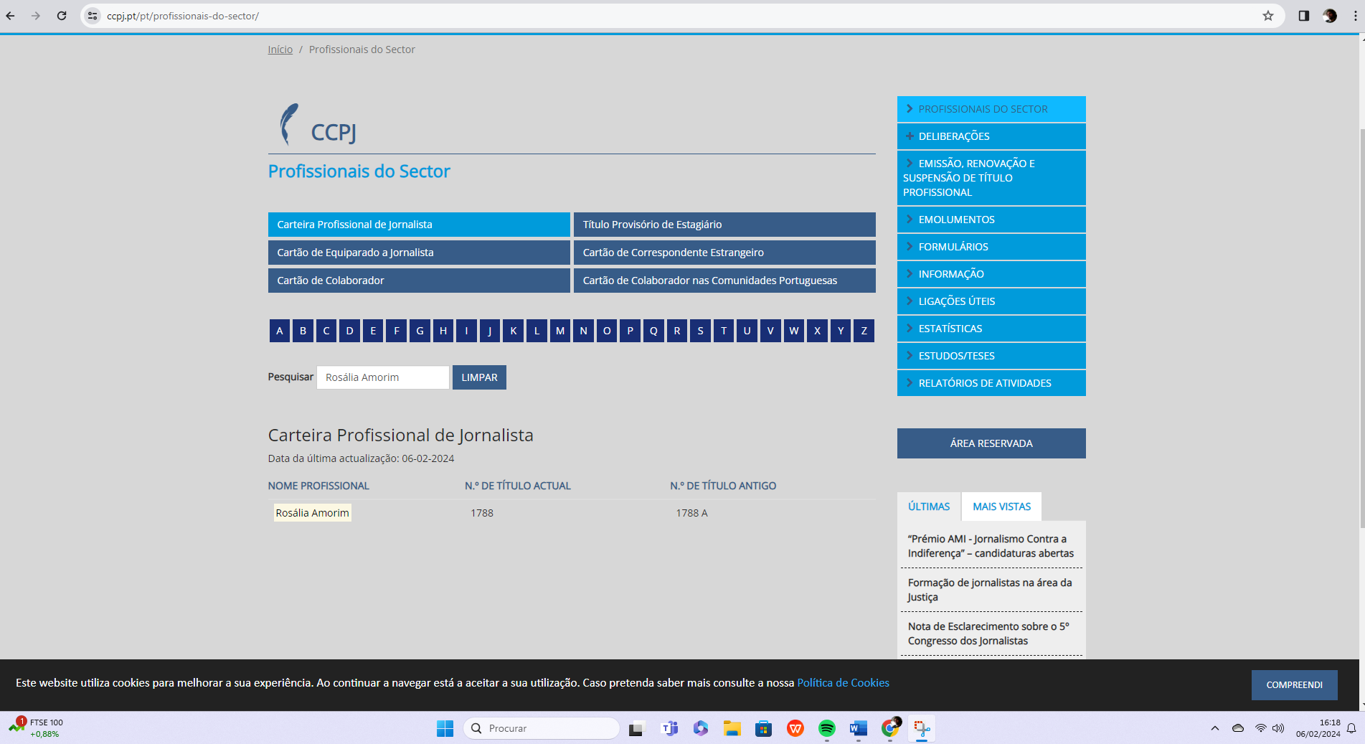This screenshot has height=744, width=1365.
Task: Reload the page
Action: pyautogui.click(x=62, y=16)
